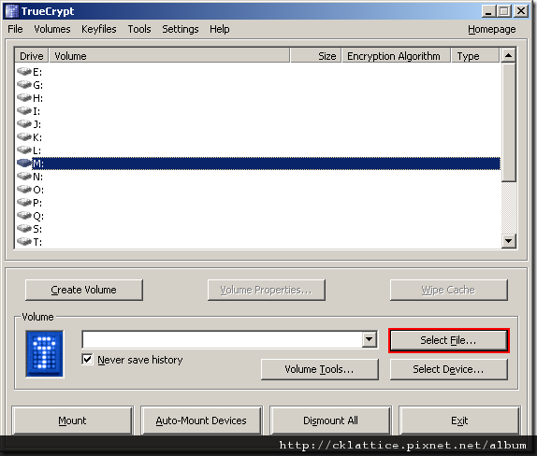Screen dimensions: 537x456
Task: Click the drive icon for Q:
Action: click(x=24, y=216)
